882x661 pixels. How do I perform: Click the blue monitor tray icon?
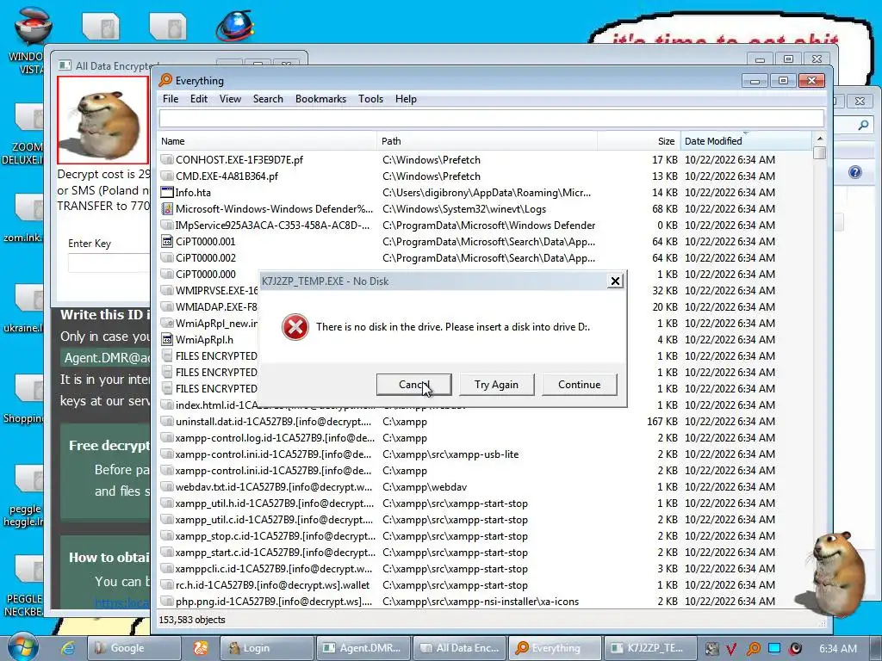pyautogui.click(x=774, y=648)
